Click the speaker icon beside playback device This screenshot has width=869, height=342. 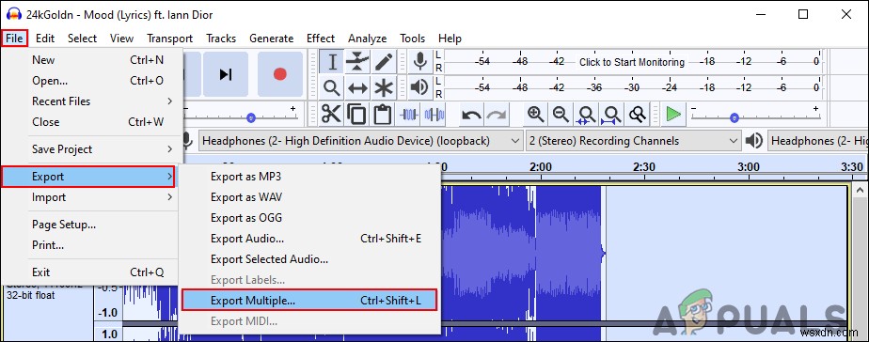coord(754,141)
